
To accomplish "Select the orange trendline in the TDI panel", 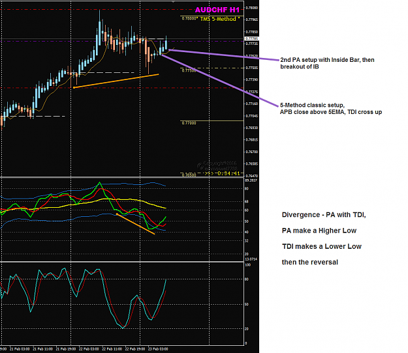I will pos(135,224).
